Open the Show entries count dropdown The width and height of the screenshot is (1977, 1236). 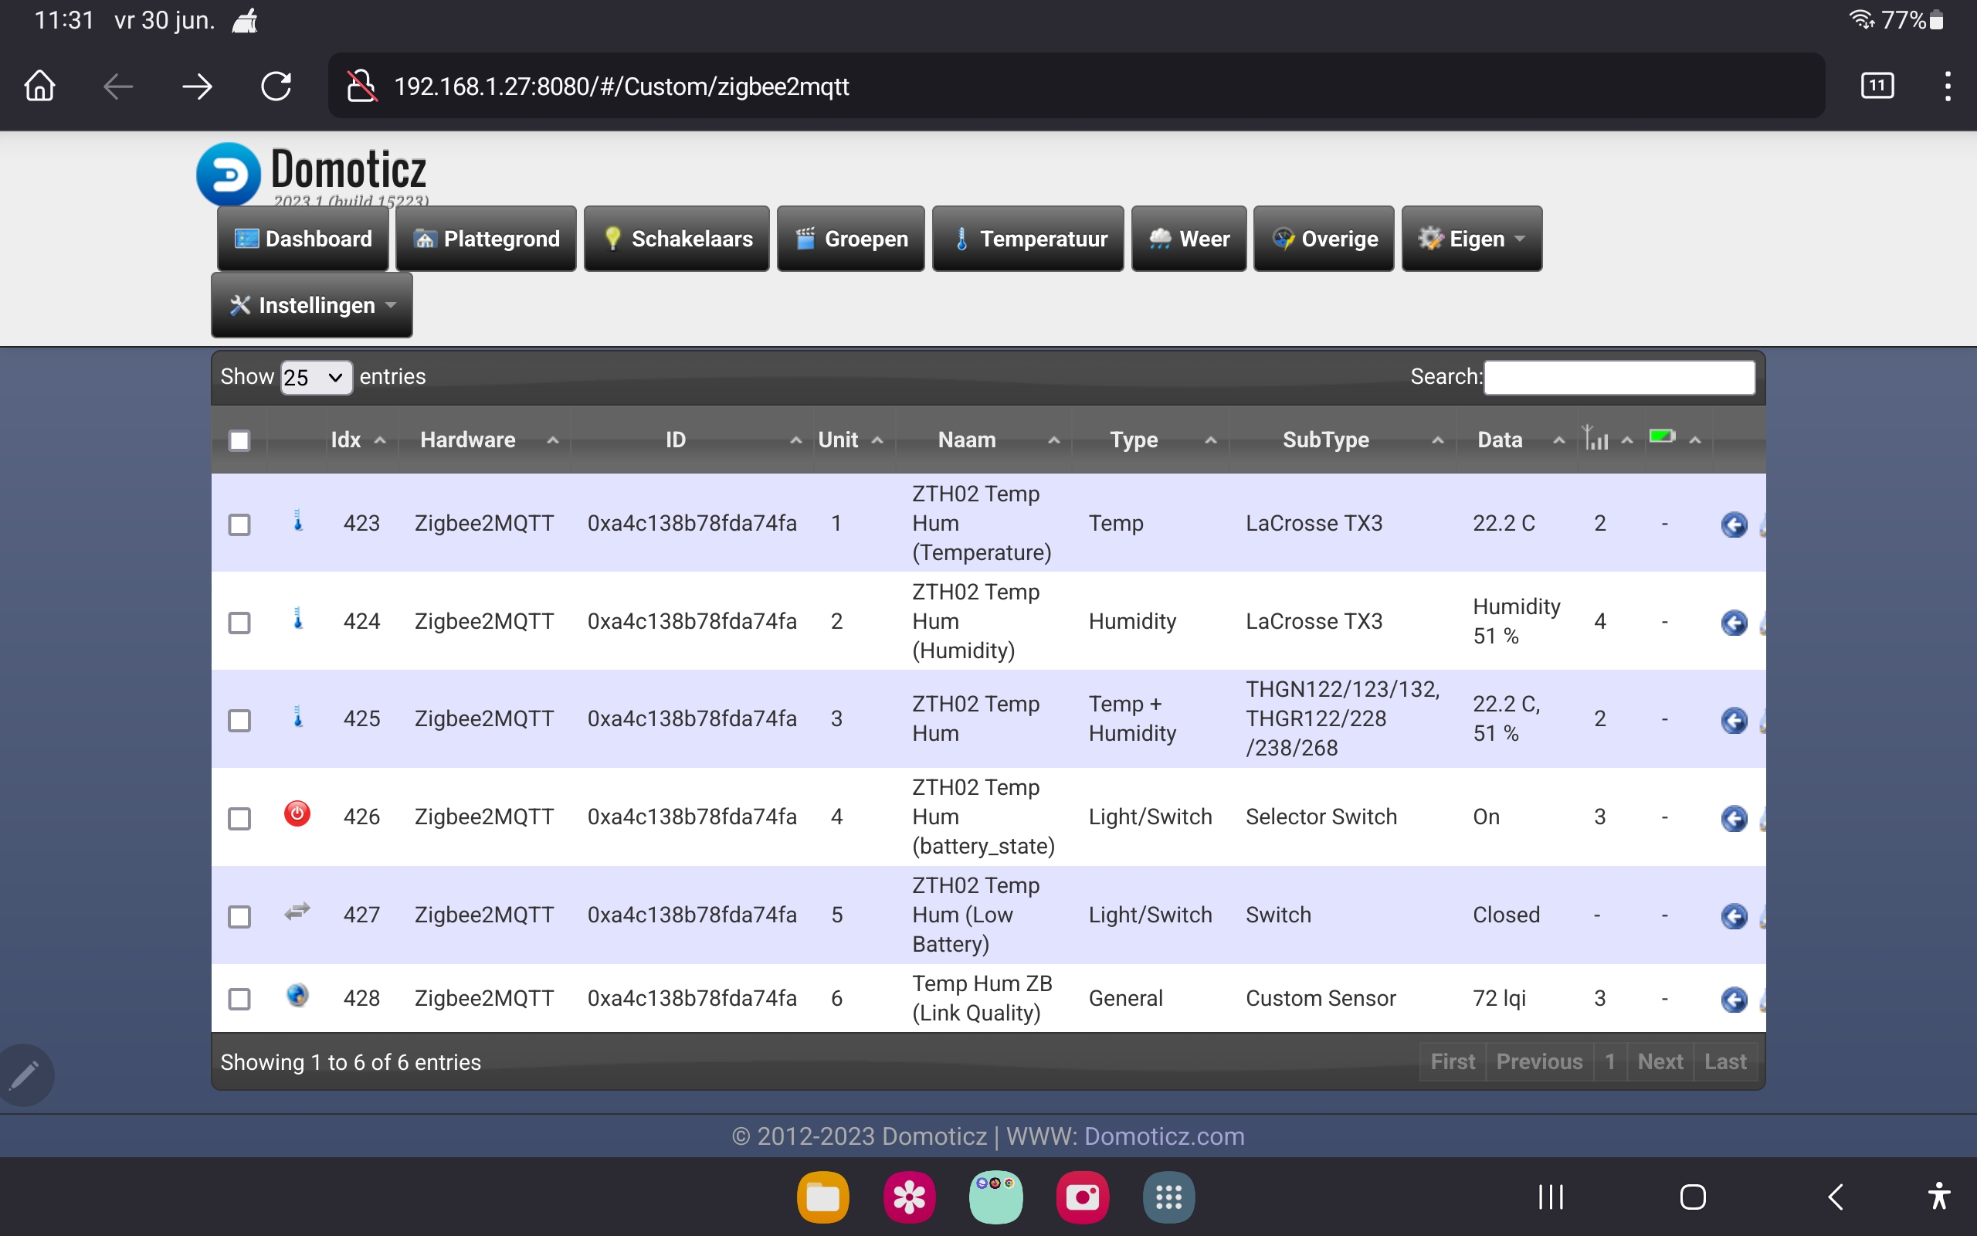[315, 378]
